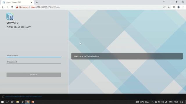Open a new browser tab
186x104 pixels.
pos(37,2)
